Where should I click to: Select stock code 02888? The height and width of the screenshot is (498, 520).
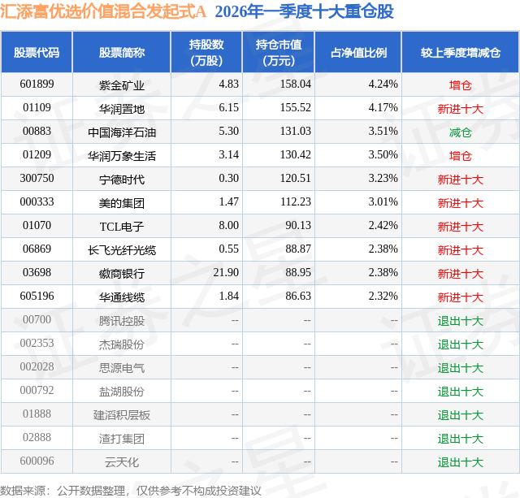pyautogui.click(x=37, y=437)
